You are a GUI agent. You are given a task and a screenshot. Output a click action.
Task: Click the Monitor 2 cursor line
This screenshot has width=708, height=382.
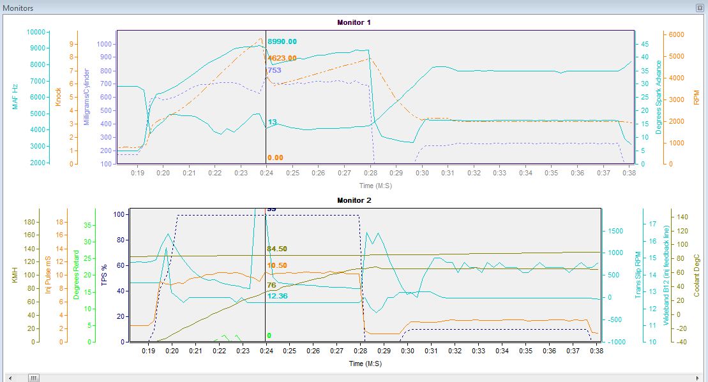[x=265, y=275]
